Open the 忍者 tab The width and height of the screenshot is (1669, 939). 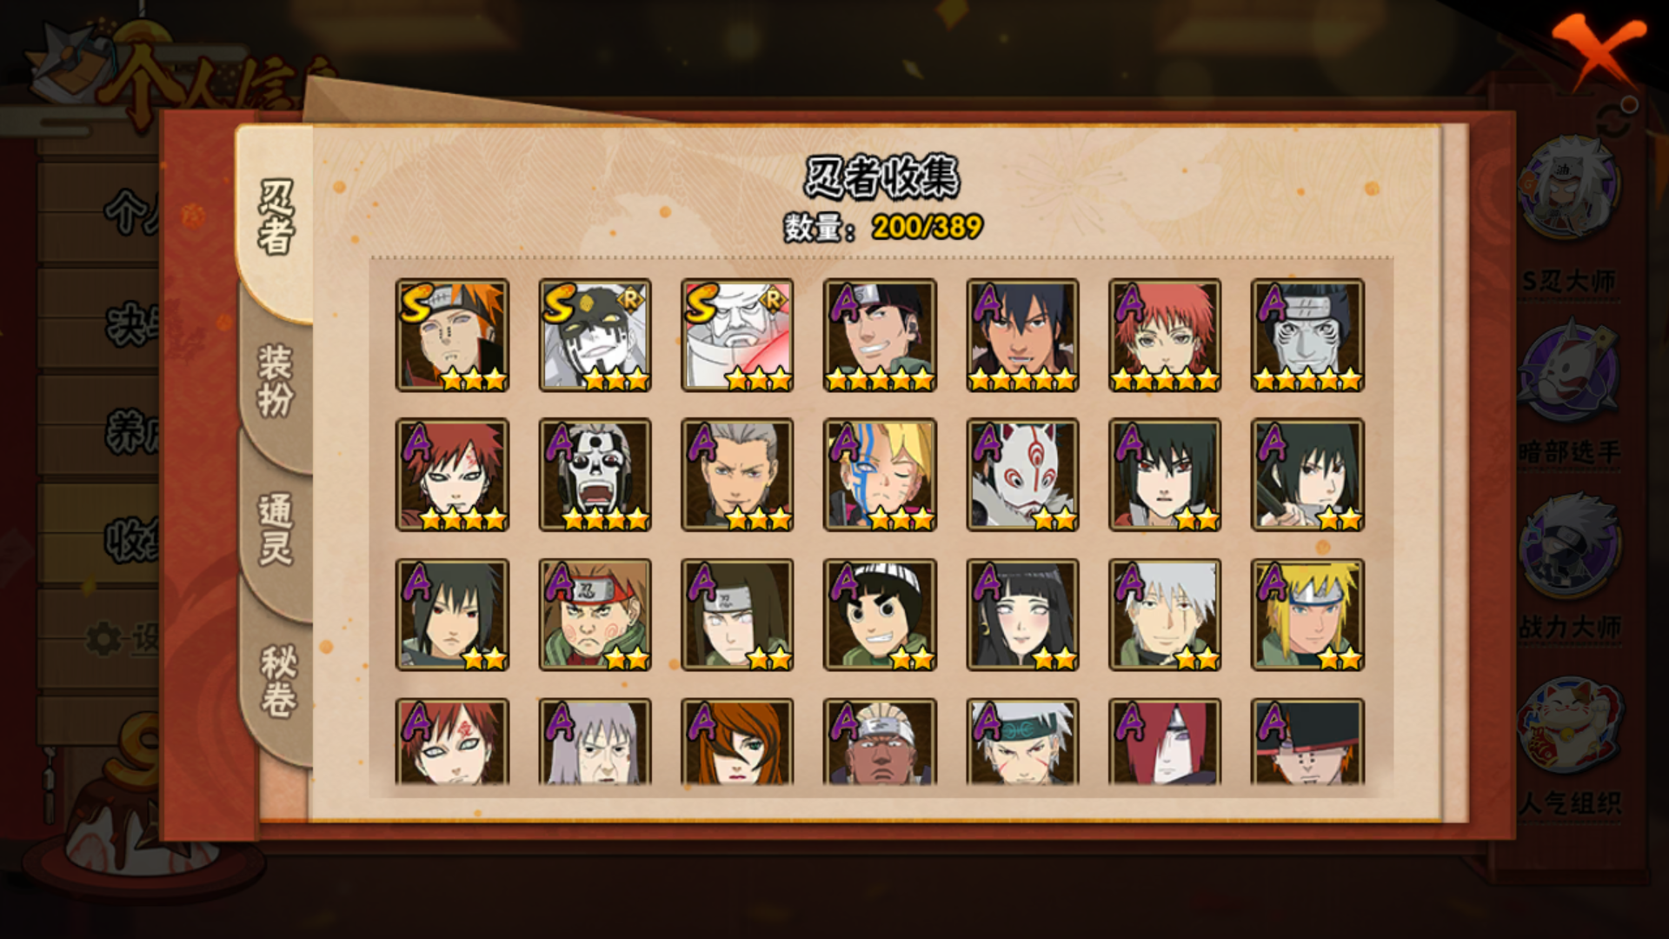[x=276, y=217]
